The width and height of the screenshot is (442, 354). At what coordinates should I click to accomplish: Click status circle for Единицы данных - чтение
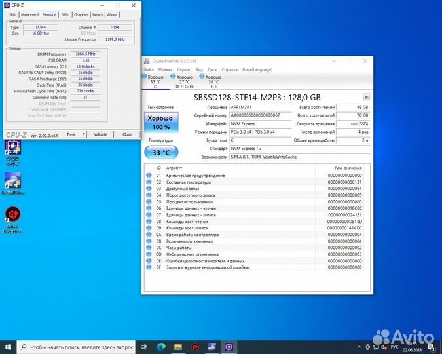coord(149,208)
